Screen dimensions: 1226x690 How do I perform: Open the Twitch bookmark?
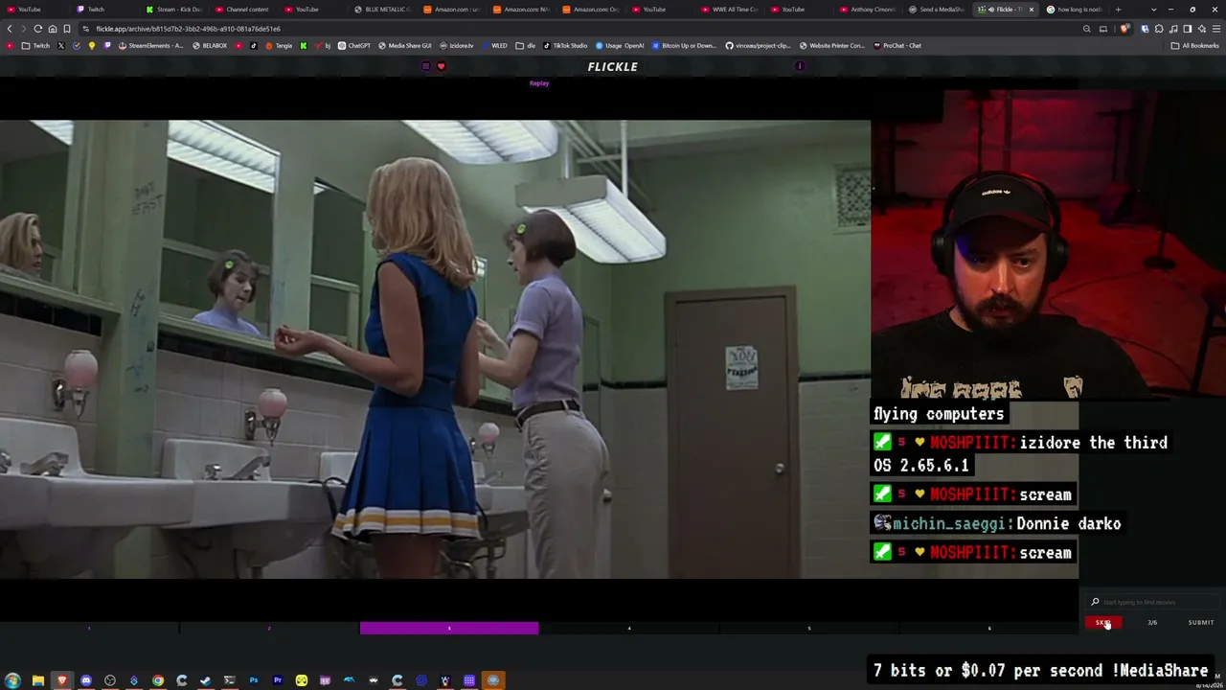(36, 46)
